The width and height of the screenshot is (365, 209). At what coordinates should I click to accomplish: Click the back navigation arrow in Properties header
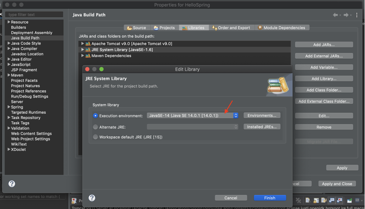click(x=336, y=15)
